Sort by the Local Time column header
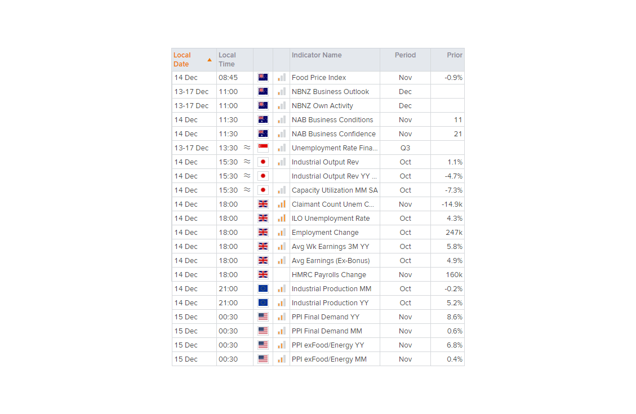This screenshot has width=636, height=414. tap(227, 59)
